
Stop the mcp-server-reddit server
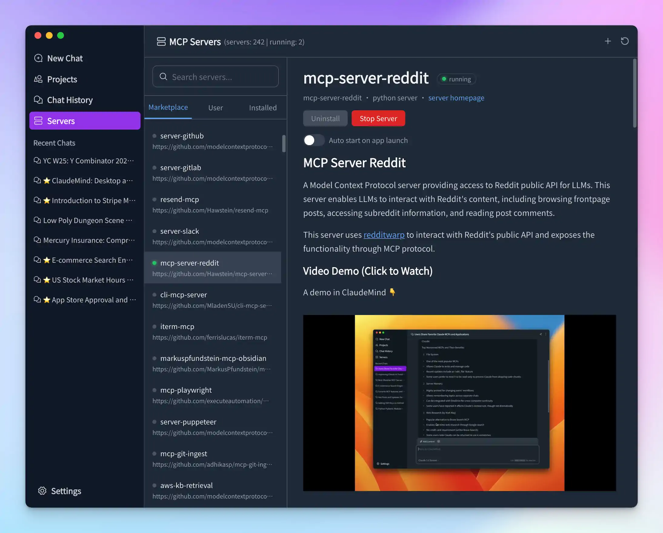coord(378,118)
